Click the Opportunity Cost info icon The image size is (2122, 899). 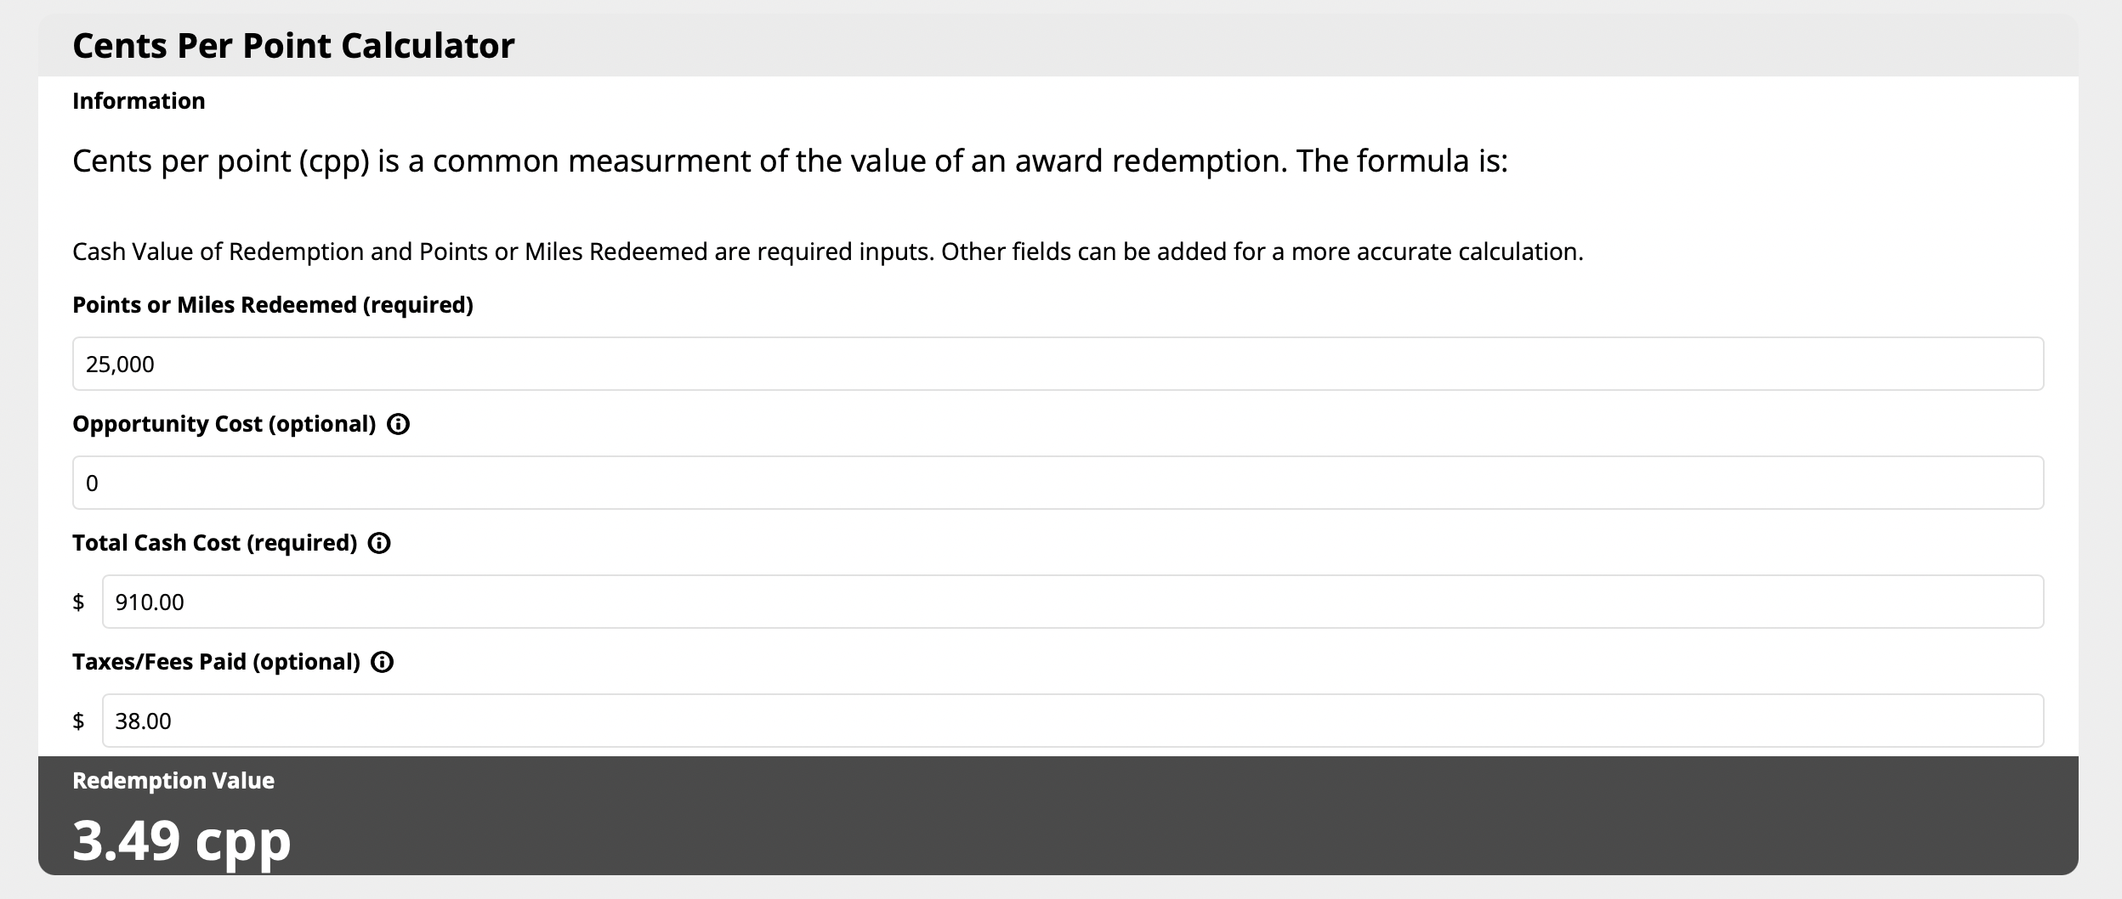point(398,424)
